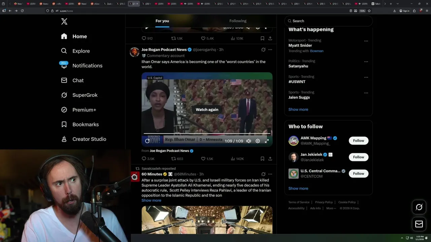431x242 pixels.
Task: Go back in browser toolbar
Action: coord(10,11)
